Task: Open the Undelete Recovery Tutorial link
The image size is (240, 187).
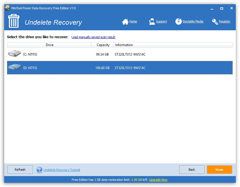Action: [x=62, y=170]
